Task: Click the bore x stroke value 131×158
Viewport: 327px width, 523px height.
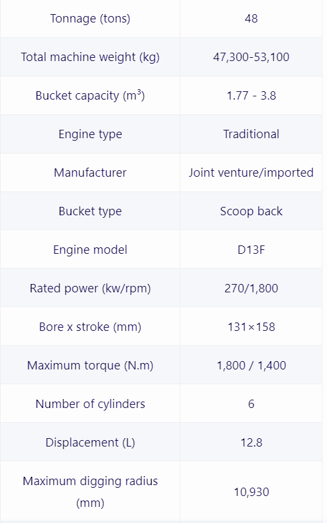Action: 251,327
